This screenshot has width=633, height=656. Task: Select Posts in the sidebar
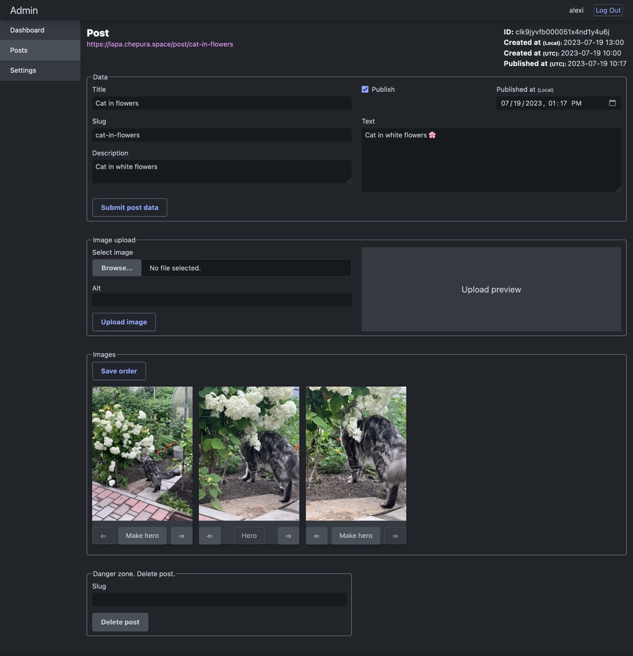pyautogui.click(x=18, y=50)
